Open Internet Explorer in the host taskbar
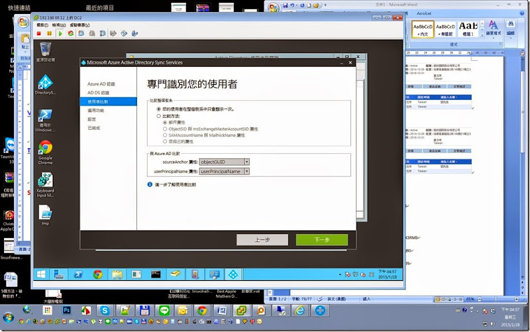 point(300,310)
